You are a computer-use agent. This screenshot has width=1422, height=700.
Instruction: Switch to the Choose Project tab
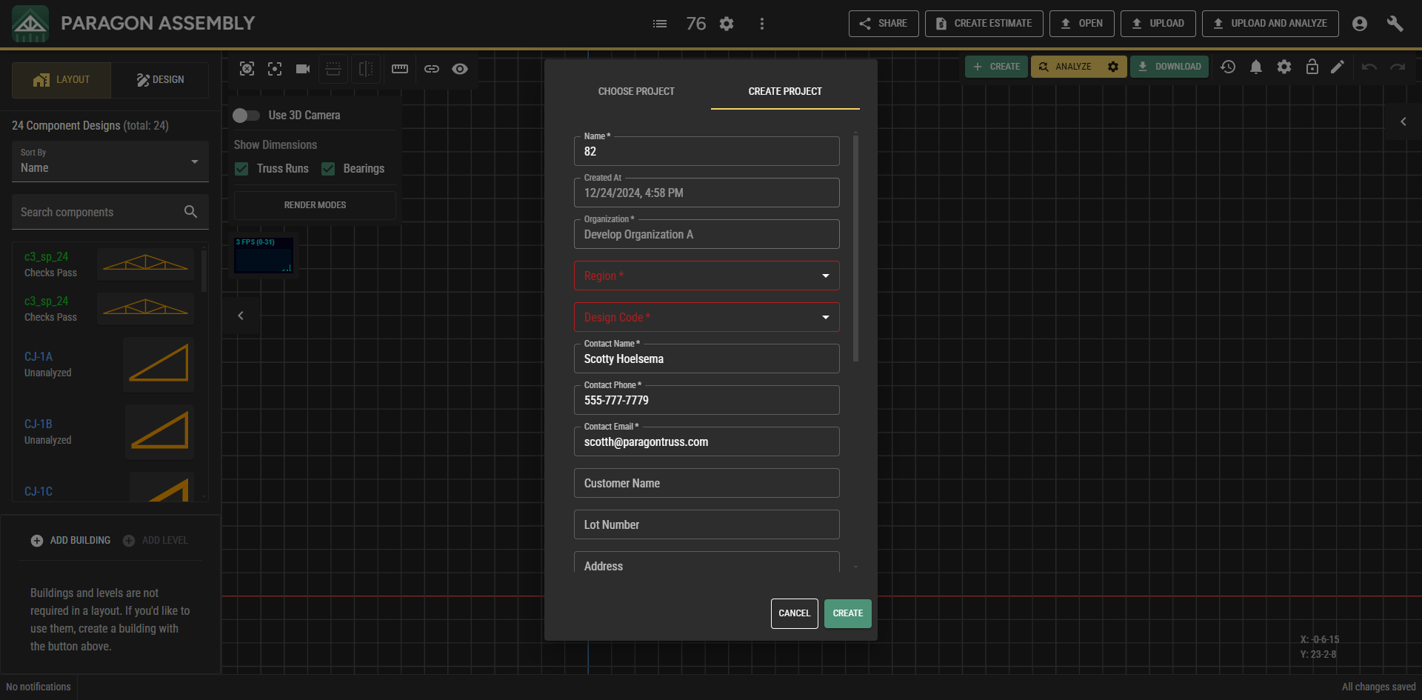pos(635,91)
